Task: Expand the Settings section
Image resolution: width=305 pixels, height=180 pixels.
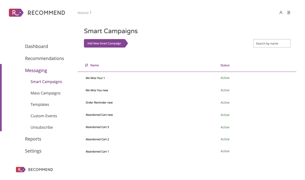Action: pyautogui.click(x=33, y=151)
